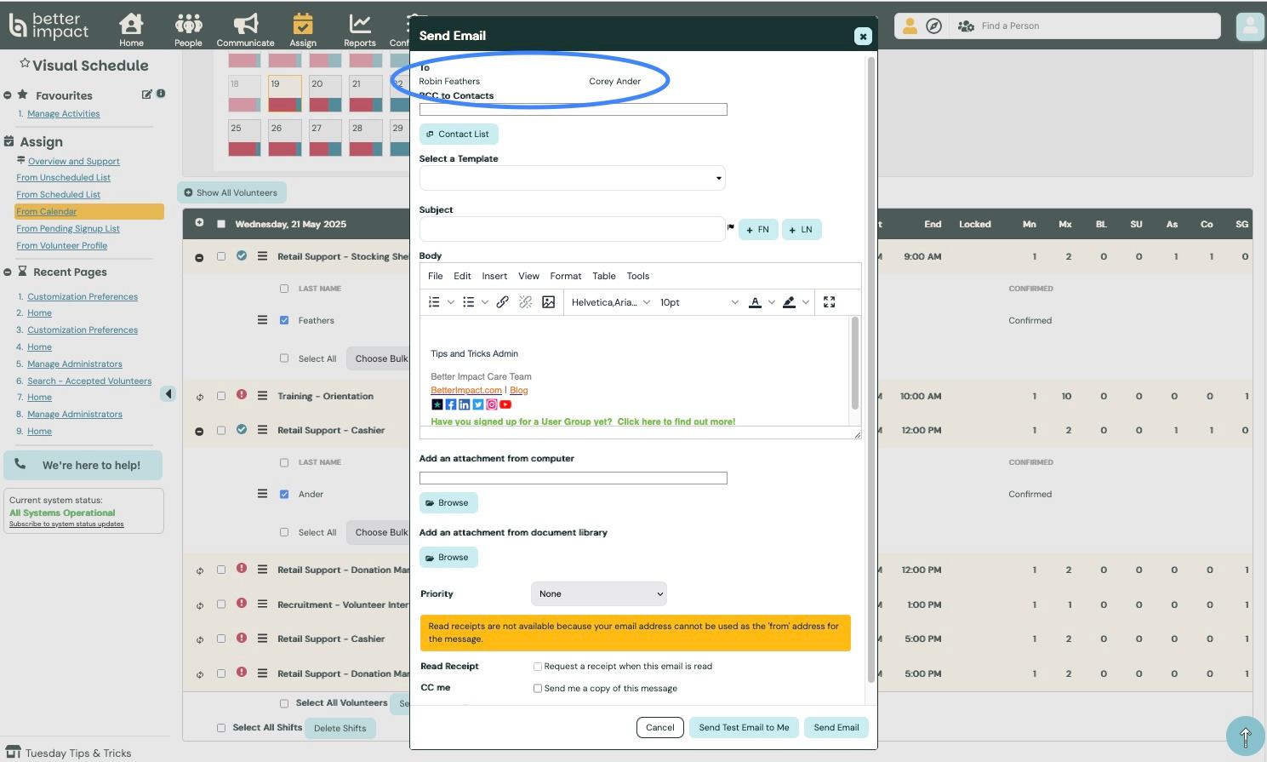Image resolution: width=1267 pixels, height=762 pixels.
Task: Click the insert link icon in editor
Action: pos(503,302)
